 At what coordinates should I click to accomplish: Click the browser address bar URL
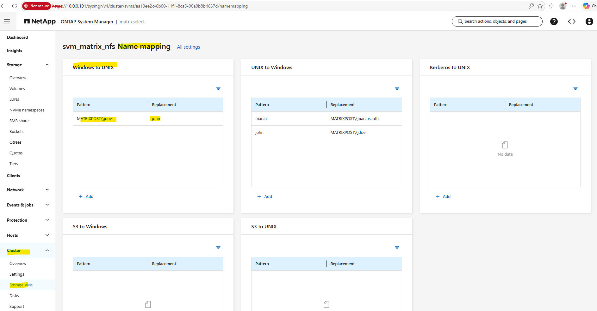[x=150, y=6]
